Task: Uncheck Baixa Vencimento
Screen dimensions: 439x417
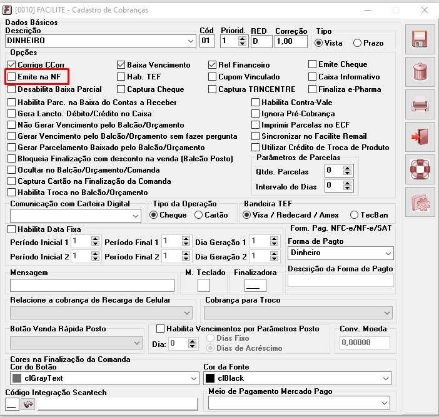Action: pos(121,64)
